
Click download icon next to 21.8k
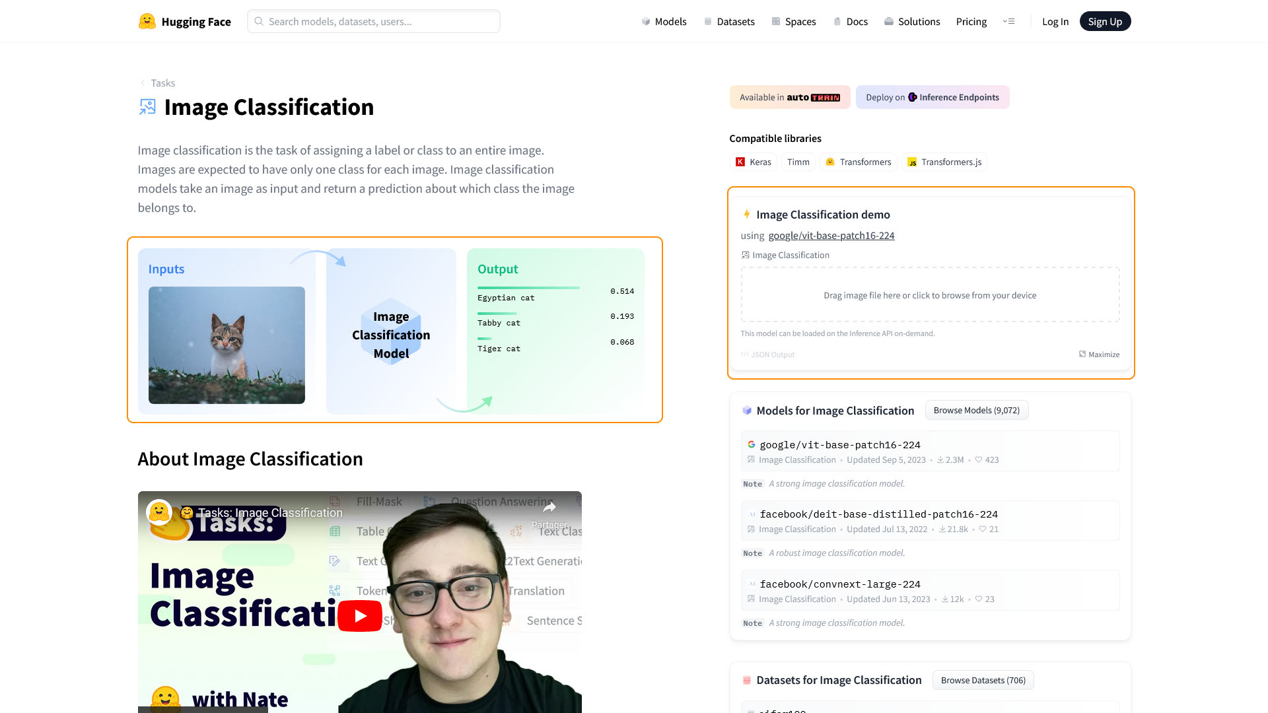pyautogui.click(x=942, y=529)
